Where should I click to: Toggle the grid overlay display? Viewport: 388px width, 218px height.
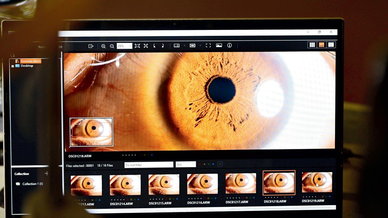pyautogui.click(x=192, y=45)
